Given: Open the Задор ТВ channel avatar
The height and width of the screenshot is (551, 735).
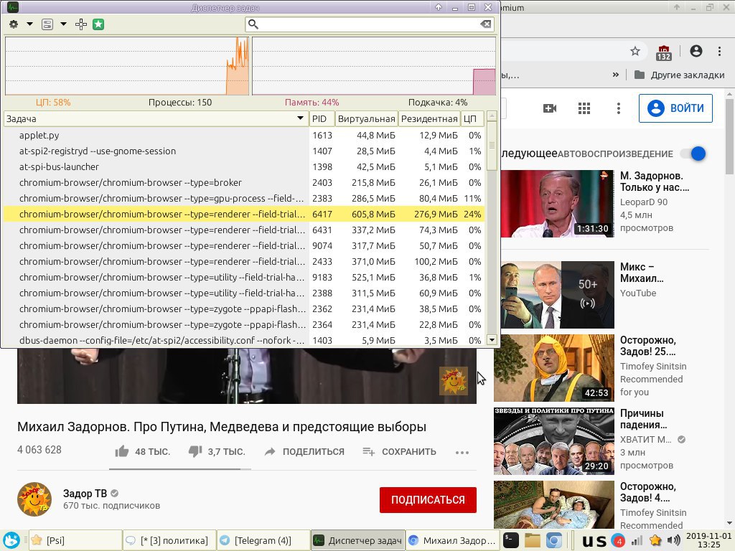Looking at the screenshot, I should coord(34,499).
